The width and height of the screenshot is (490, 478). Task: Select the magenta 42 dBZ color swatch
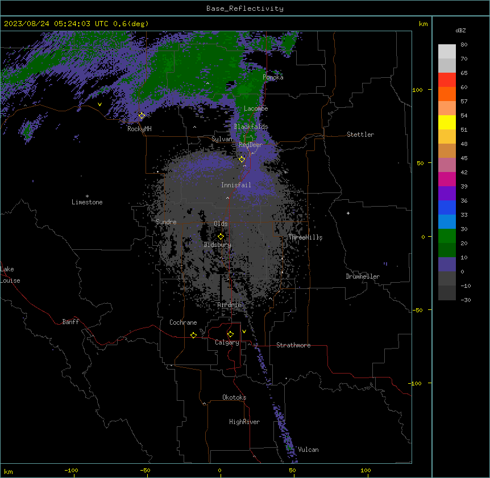click(x=447, y=179)
